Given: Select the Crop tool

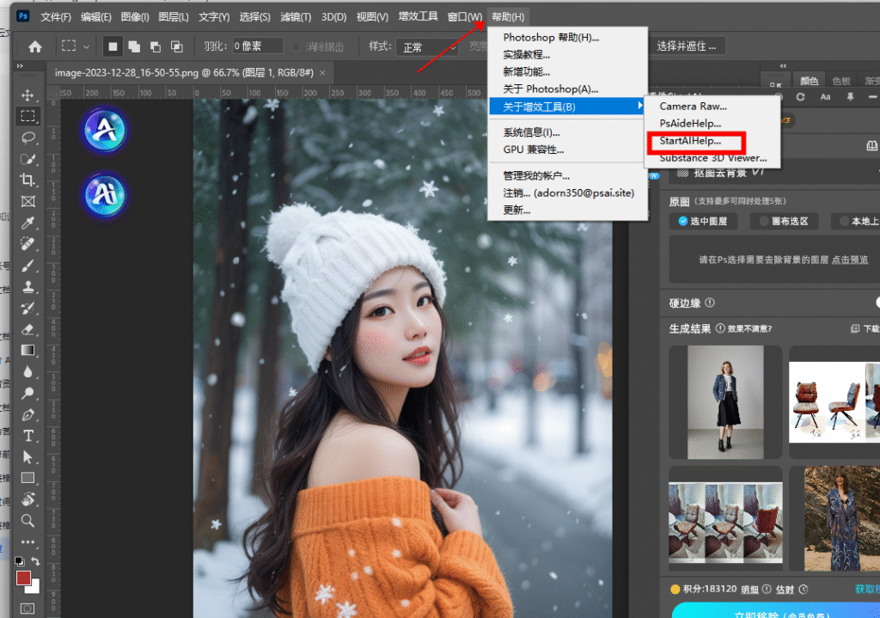Looking at the screenshot, I should (27, 180).
